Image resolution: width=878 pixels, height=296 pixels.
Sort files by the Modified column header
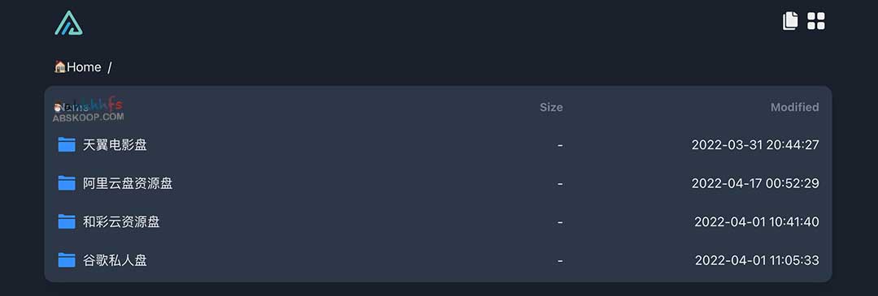[x=794, y=107]
